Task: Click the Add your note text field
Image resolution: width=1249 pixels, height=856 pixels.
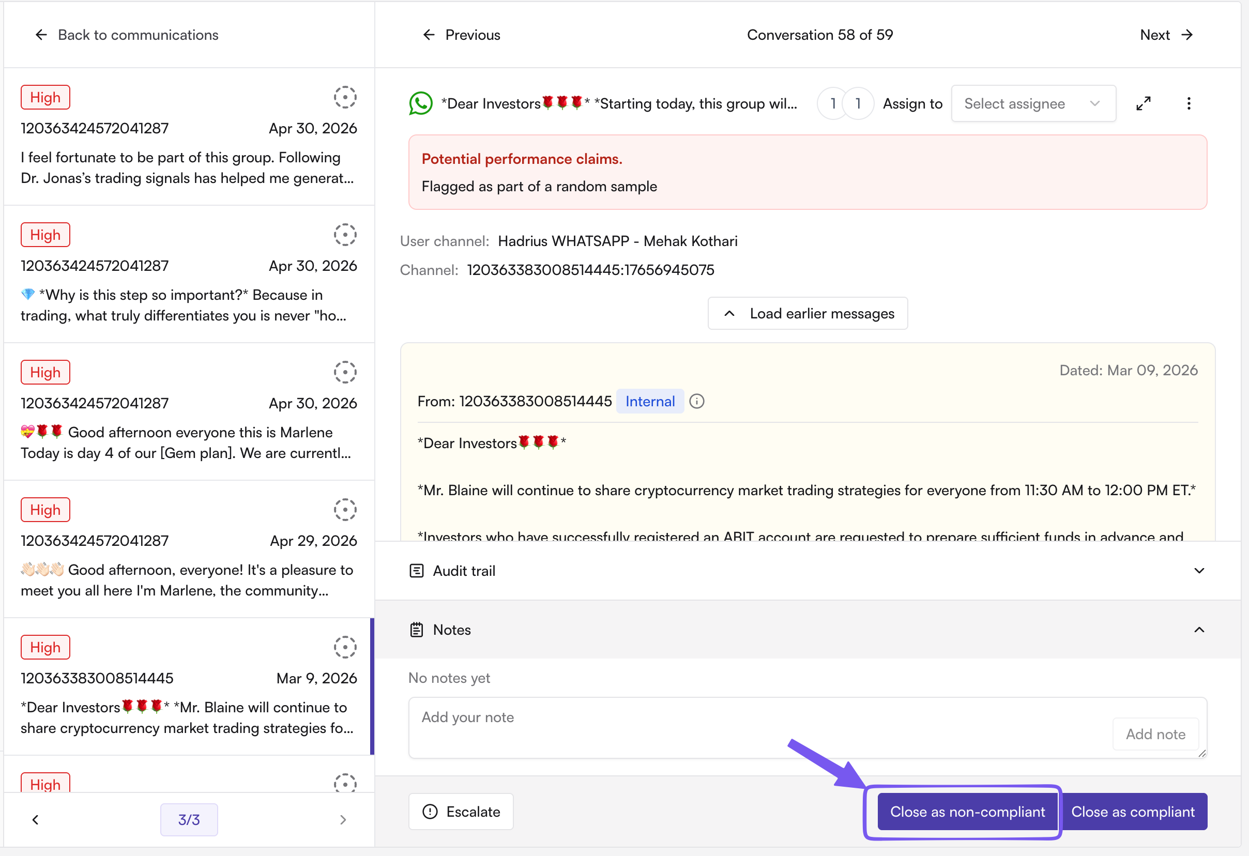Action: tap(758, 728)
